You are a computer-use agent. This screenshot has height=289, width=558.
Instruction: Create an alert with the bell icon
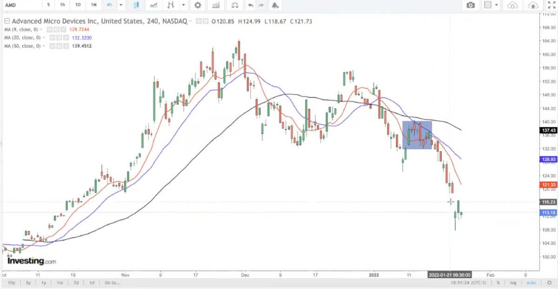pos(275,5)
